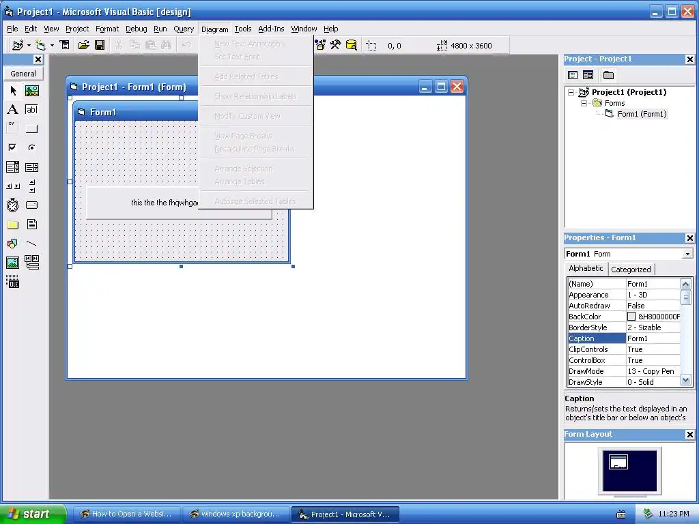This screenshot has width=699, height=524.
Task: Switch to the Alphabetic properties tab
Action: [586, 268]
